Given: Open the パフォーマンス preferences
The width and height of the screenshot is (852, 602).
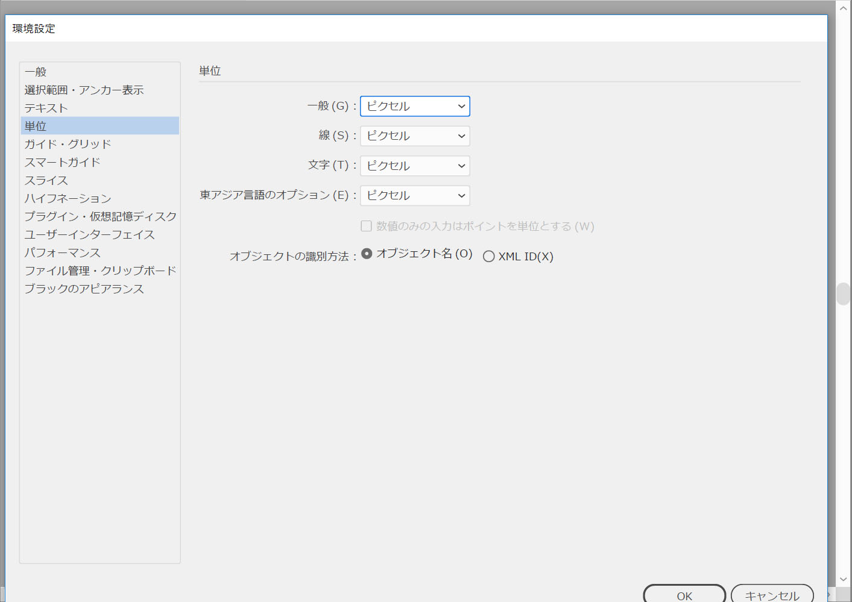Looking at the screenshot, I should click(62, 253).
